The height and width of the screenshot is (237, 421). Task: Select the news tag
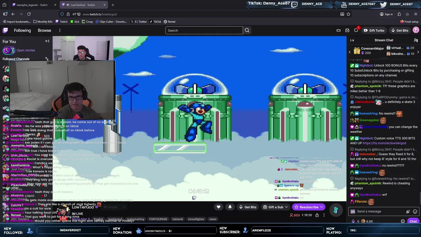213,219
